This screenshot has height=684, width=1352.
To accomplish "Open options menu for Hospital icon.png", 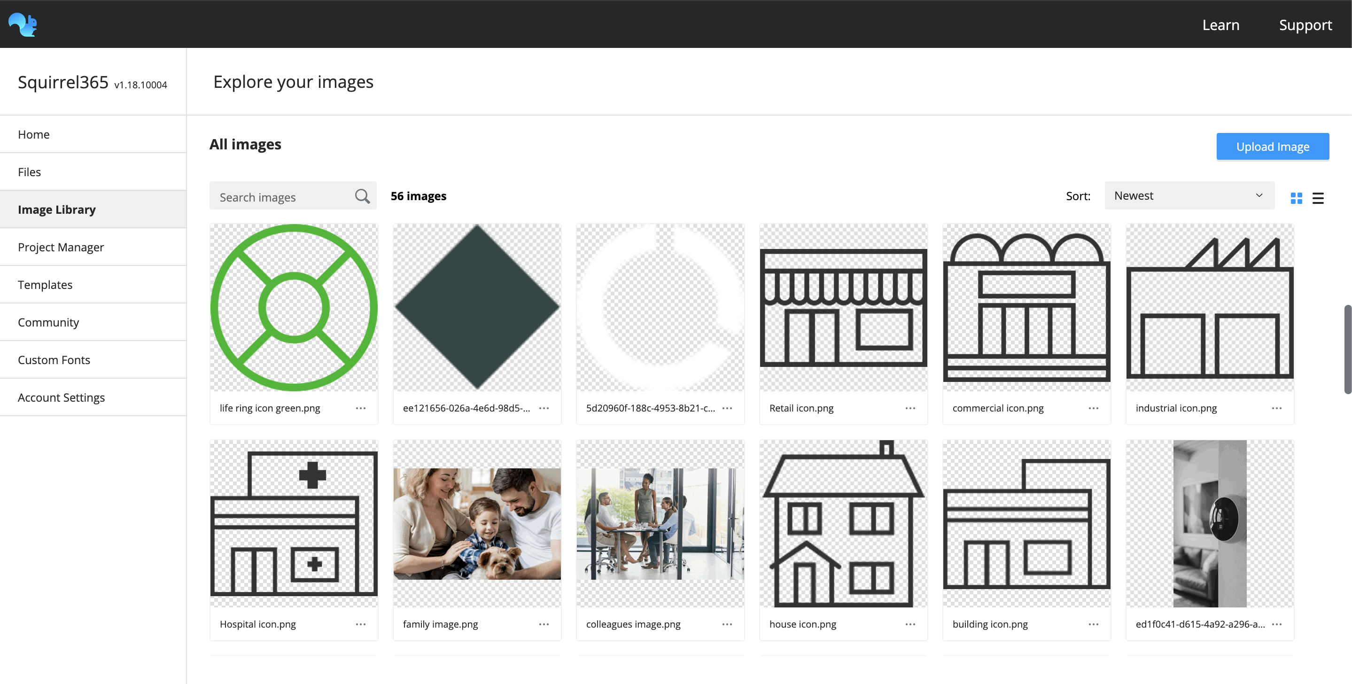I will (x=361, y=624).
